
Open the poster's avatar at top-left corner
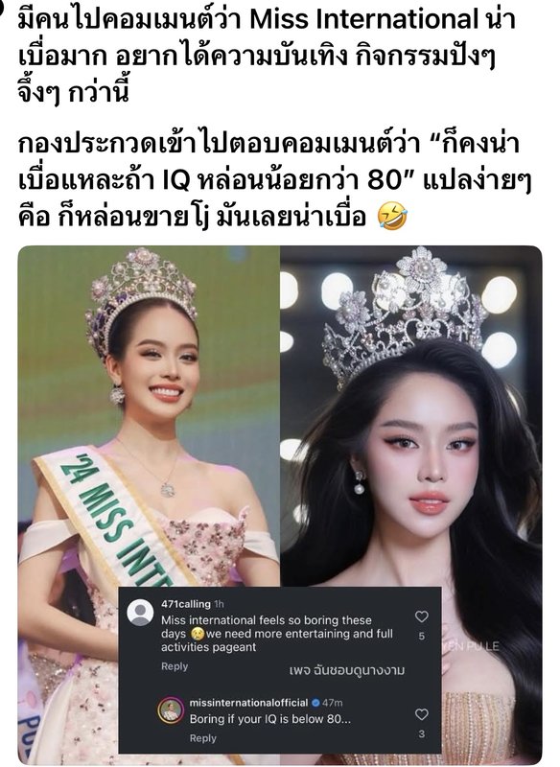2,8
